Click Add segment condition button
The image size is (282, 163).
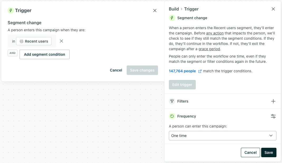[x=45, y=54]
